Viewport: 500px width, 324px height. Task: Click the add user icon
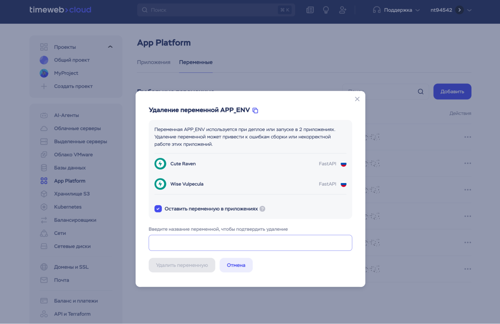tap(342, 10)
